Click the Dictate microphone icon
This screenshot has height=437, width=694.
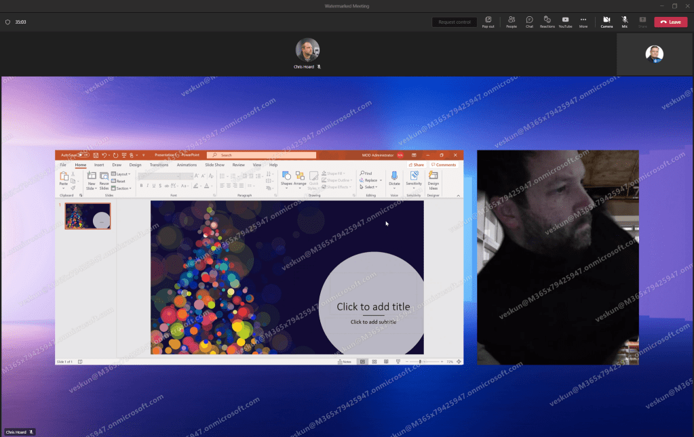394,176
